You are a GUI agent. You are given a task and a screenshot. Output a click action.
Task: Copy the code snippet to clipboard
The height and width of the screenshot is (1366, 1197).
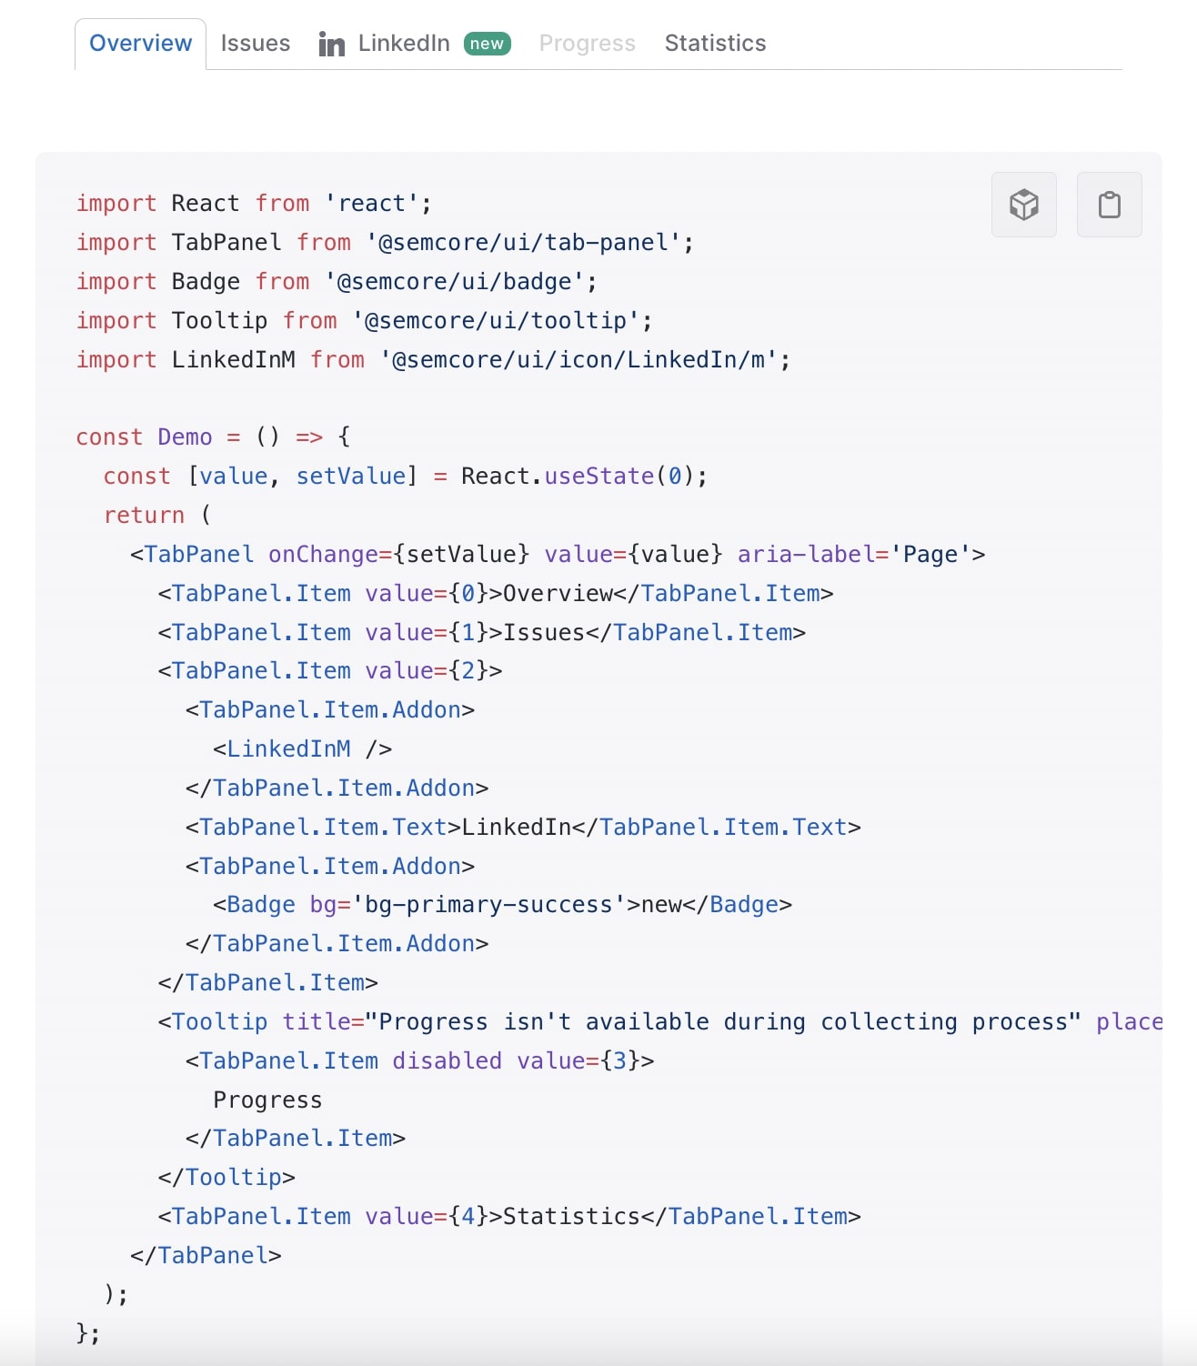click(1109, 205)
